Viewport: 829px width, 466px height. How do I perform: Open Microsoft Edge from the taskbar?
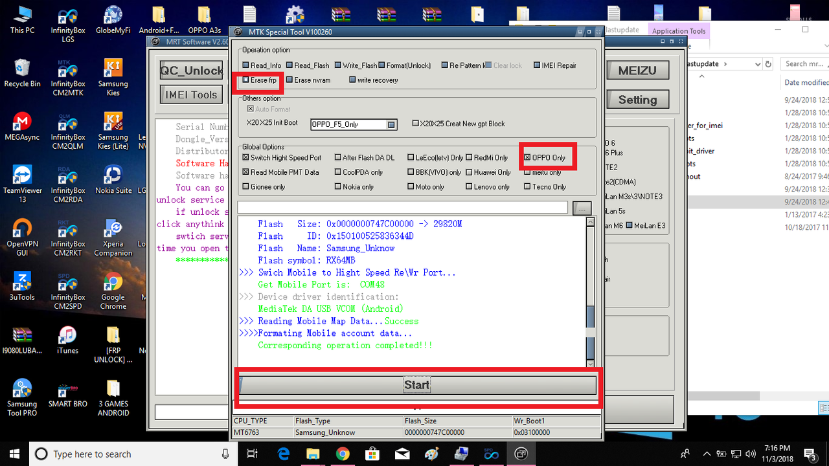[x=284, y=454]
